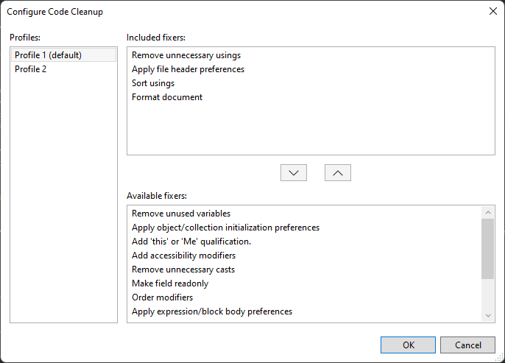Screen dimensions: 505x363
Task: Move fixer down with the down-arrow button
Action: (x=294, y=172)
